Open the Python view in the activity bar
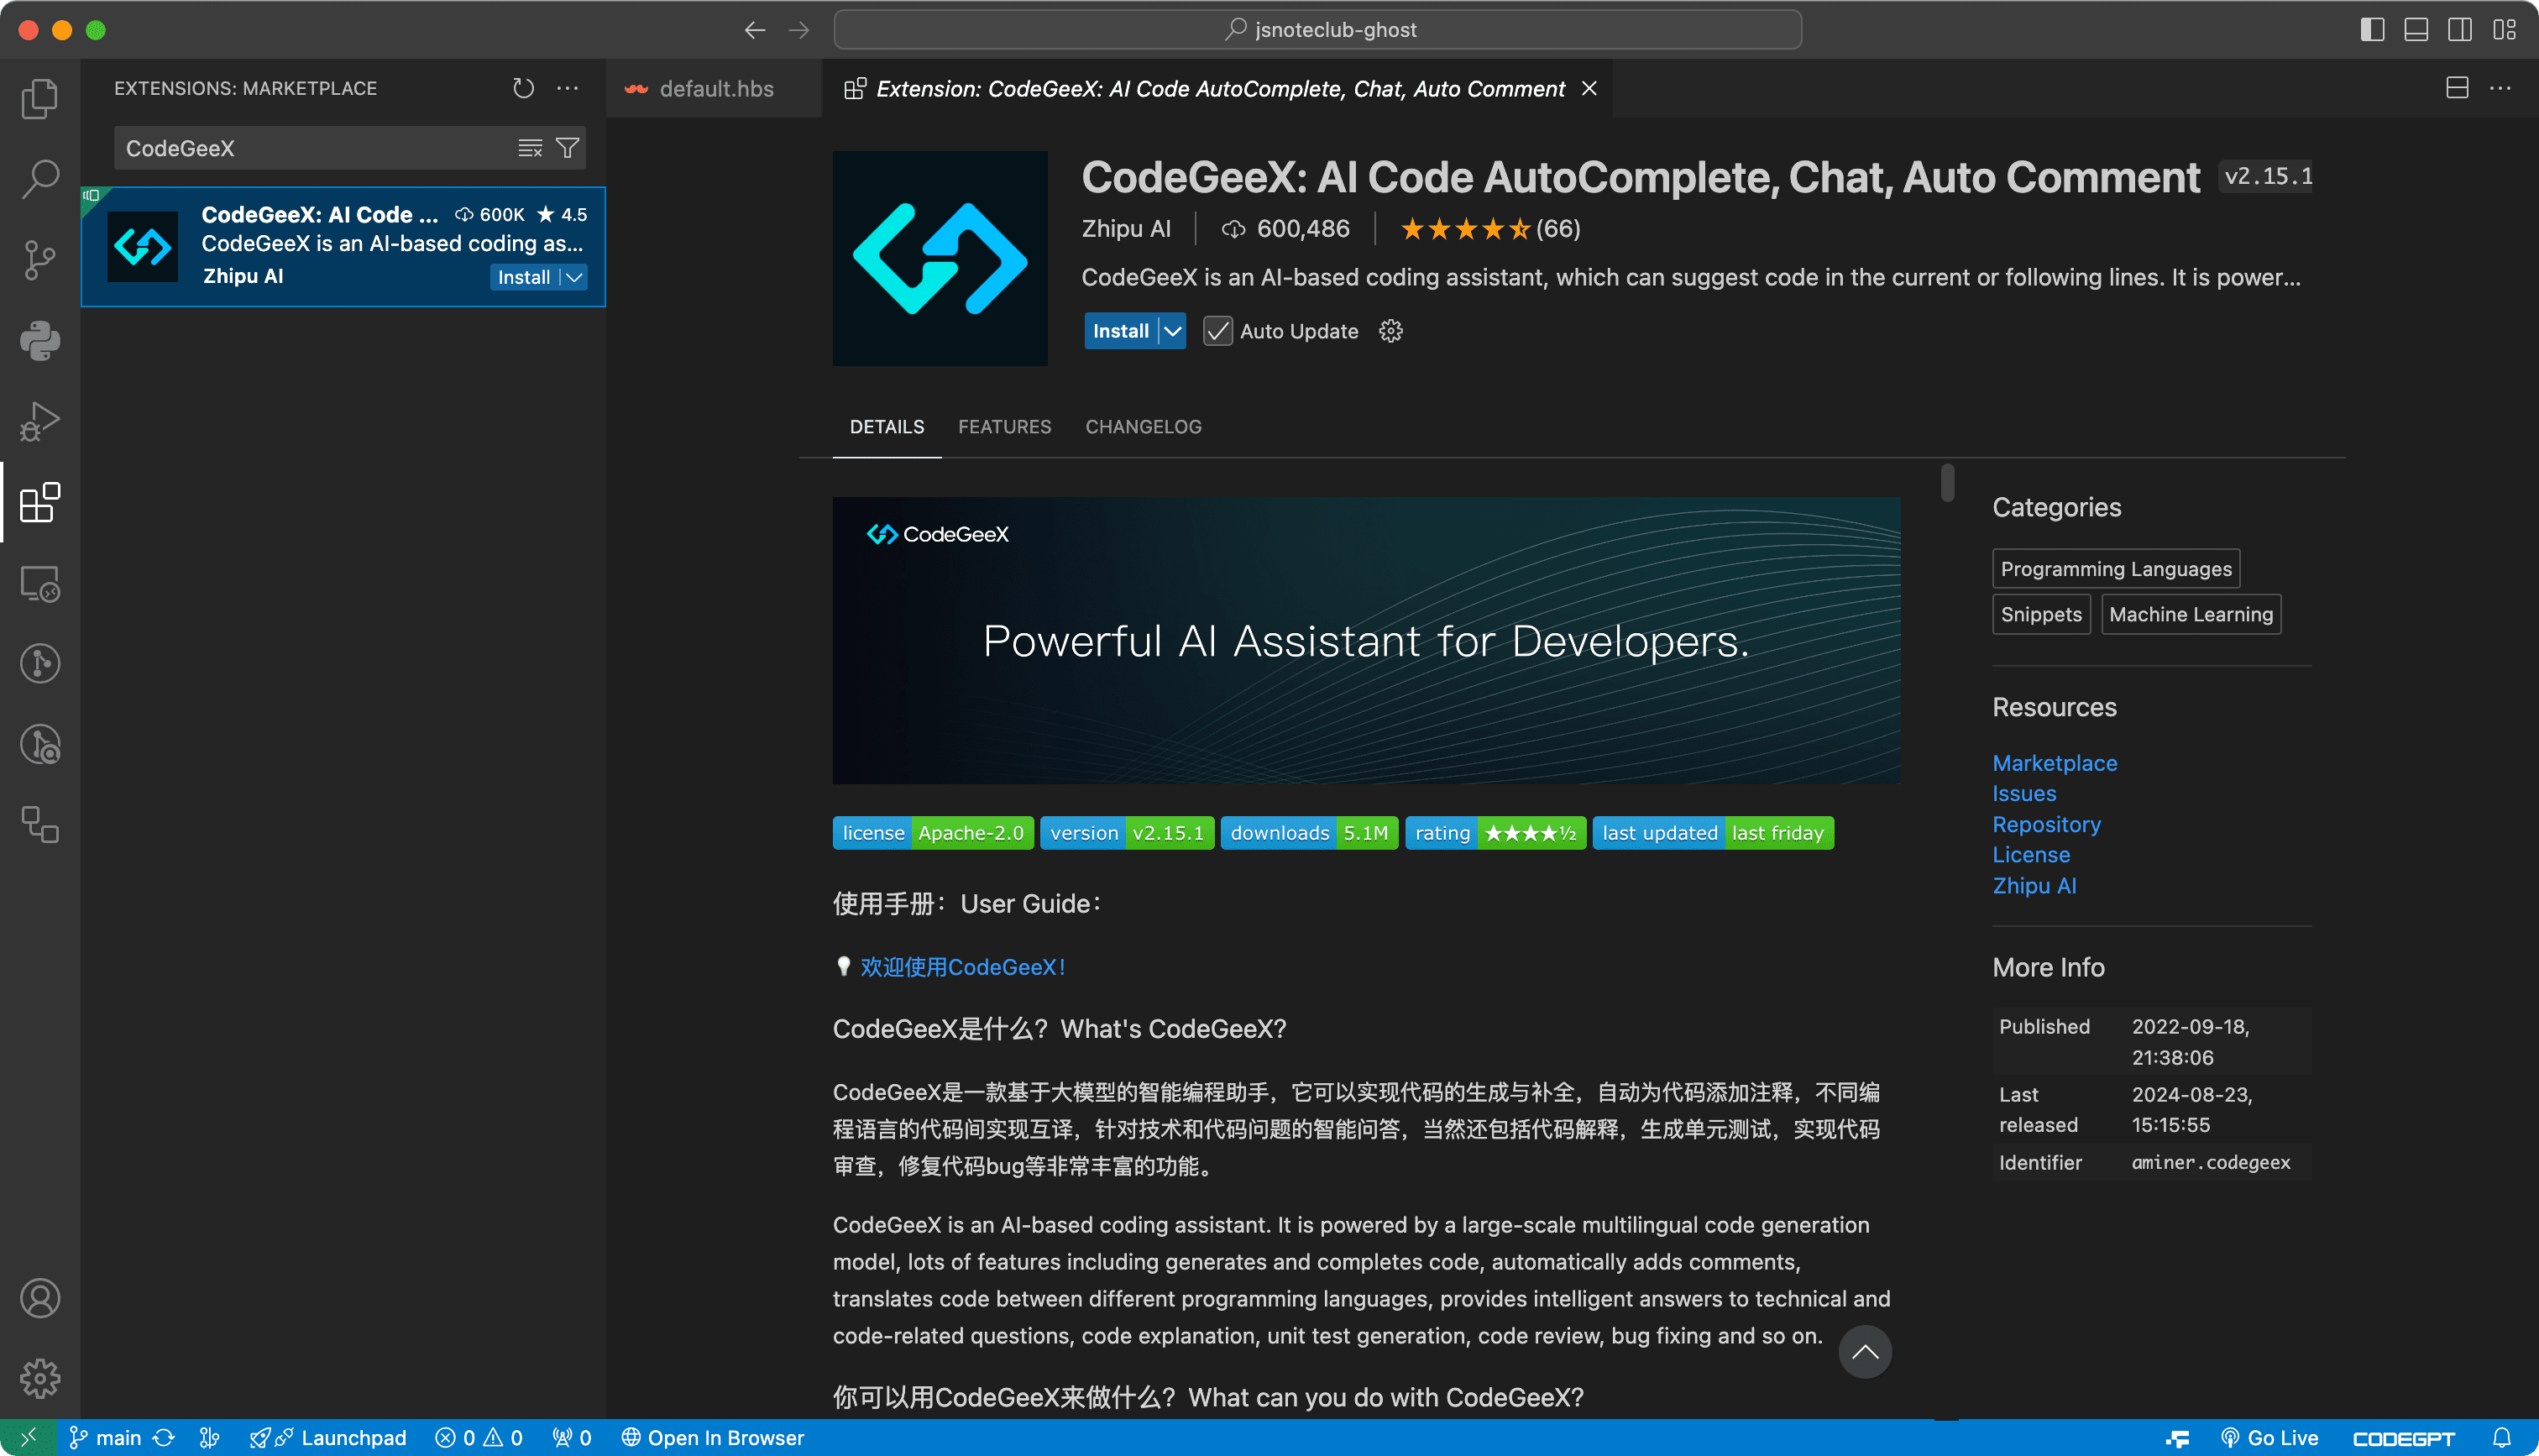This screenshot has width=2539, height=1456. [40, 341]
